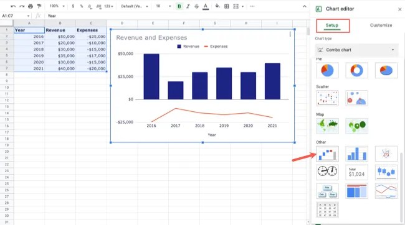This screenshot has height=225, width=405.
Task: Click the function fx icon
Action: click(38, 16)
